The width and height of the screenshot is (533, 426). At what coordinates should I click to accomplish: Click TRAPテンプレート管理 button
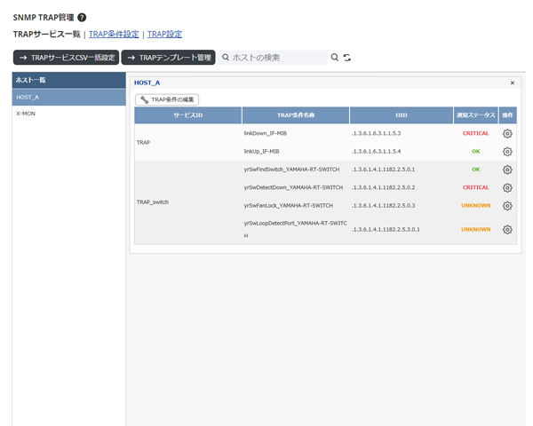point(168,58)
